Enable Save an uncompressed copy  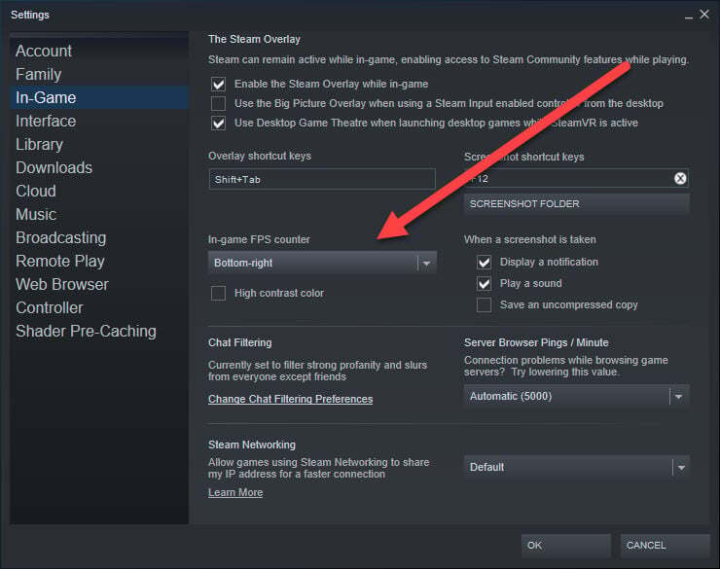[x=484, y=304]
